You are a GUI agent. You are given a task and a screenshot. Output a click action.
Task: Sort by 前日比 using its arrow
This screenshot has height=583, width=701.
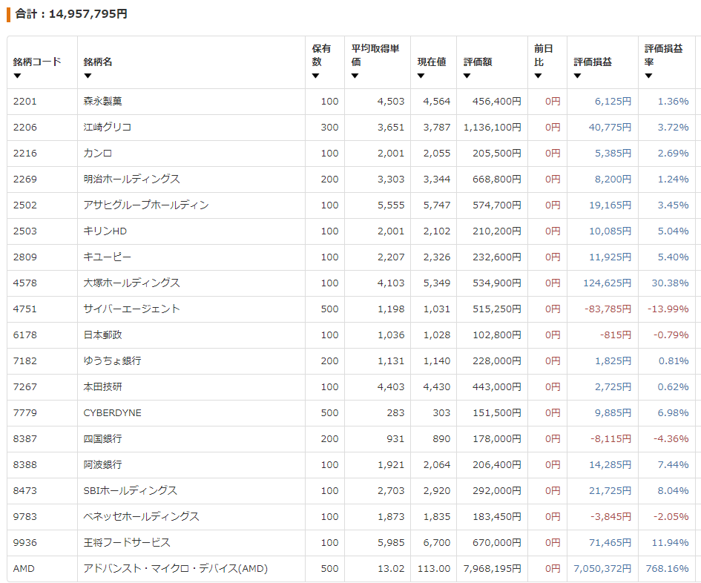pyautogui.click(x=538, y=76)
